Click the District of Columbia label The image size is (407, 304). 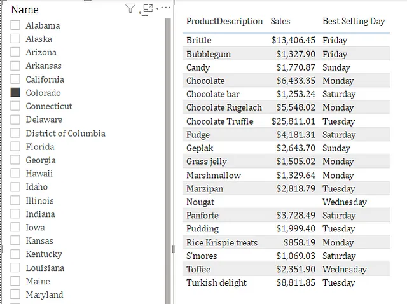[66, 134]
